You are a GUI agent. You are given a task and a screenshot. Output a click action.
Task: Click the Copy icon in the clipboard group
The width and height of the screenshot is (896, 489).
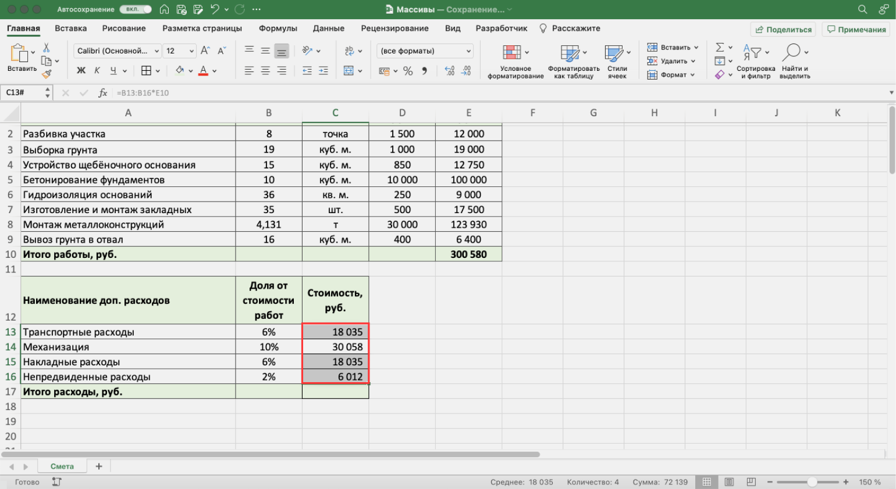point(47,60)
